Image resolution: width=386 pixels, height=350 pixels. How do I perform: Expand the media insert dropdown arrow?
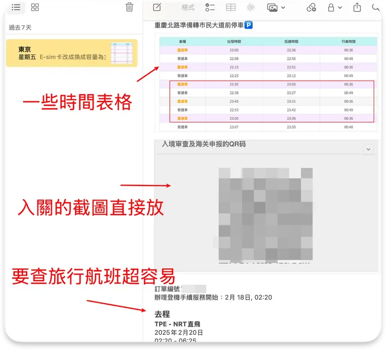tap(283, 8)
